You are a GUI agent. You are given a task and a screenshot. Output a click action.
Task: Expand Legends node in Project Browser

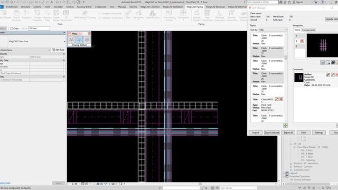pyautogui.click(x=284, y=173)
